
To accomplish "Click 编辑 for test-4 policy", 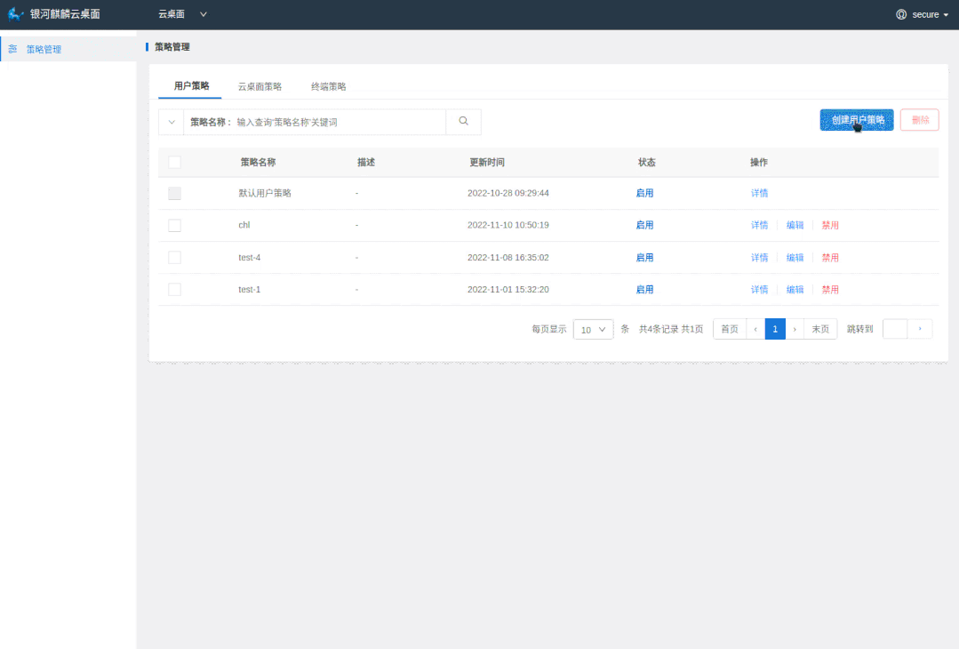I will pos(795,258).
